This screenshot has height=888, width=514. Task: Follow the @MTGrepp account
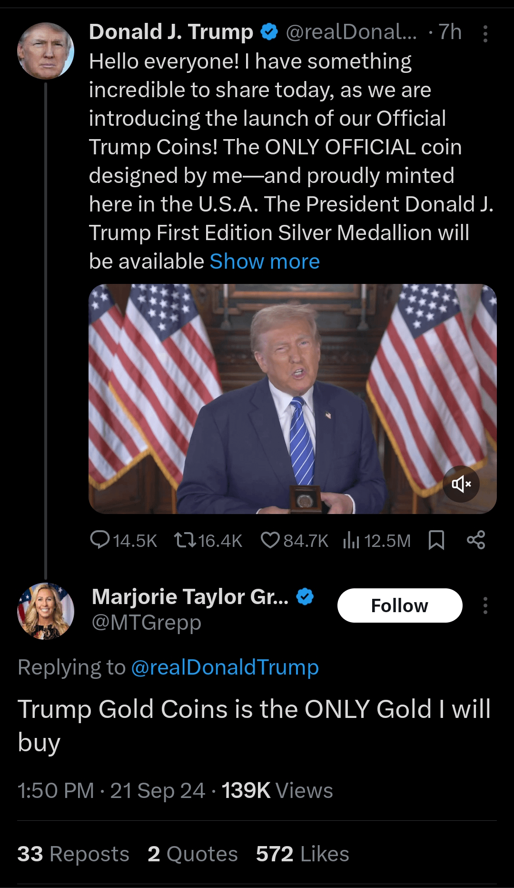(x=399, y=605)
